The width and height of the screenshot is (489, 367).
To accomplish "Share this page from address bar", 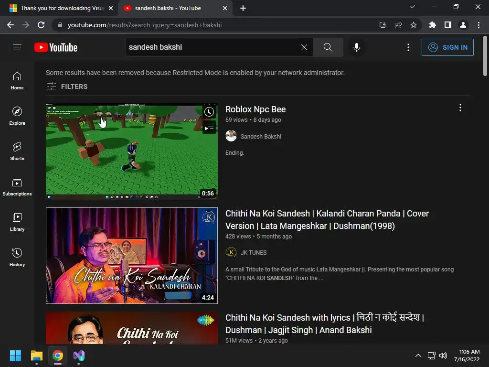I will (x=398, y=25).
